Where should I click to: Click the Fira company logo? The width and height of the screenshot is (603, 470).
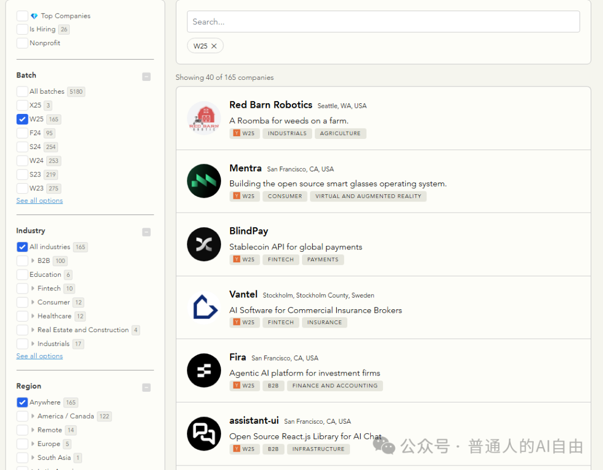click(204, 371)
